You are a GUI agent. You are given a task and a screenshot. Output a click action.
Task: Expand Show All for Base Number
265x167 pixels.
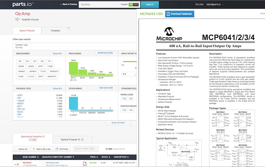pyautogui.click(x=57, y=54)
